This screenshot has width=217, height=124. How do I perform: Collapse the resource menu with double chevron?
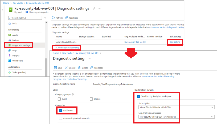[45, 18]
